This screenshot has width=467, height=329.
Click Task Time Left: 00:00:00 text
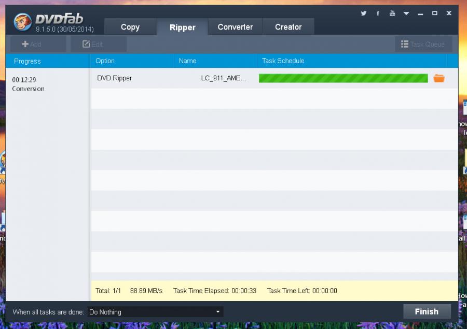[x=302, y=291]
